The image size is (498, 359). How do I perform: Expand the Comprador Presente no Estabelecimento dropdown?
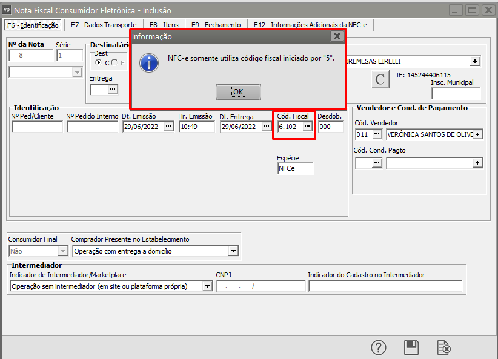point(233,251)
